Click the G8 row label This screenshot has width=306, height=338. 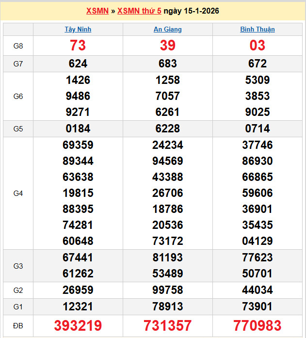pyautogui.click(x=18, y=46)
